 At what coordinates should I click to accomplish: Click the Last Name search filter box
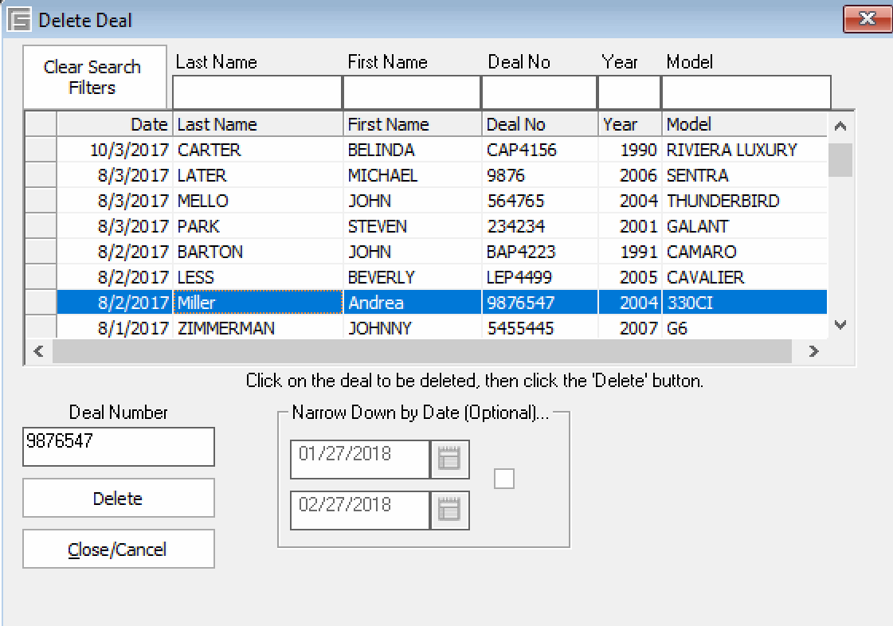coord(257,92)
